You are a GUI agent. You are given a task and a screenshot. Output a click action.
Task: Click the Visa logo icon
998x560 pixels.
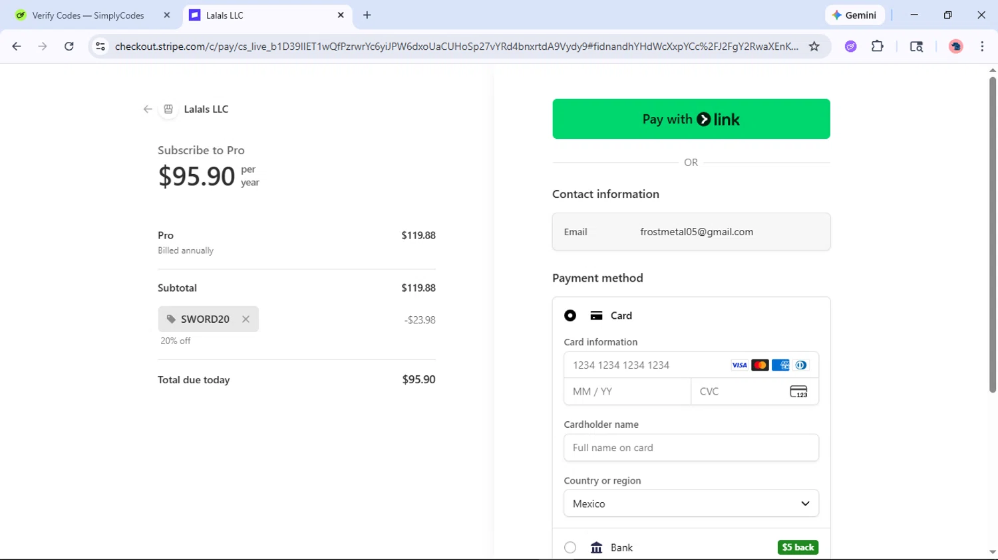click(739, 365)
